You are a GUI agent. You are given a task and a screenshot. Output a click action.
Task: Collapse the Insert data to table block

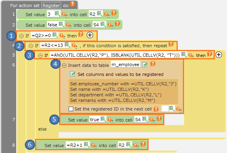click(64, 65)
